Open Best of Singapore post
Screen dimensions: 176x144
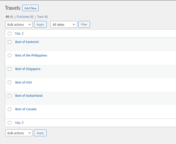pyautogui.click(x=28, y=69)
